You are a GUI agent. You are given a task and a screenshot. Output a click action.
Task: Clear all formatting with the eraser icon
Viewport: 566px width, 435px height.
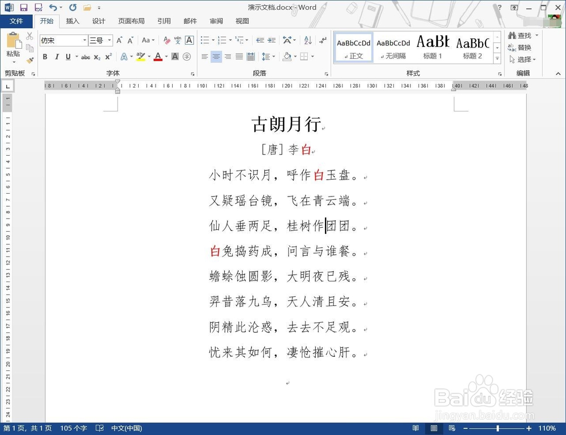click(x=166, y=40)
